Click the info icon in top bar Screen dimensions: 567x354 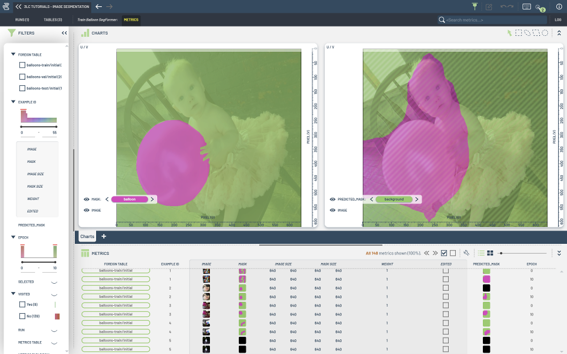coord(559,7)
